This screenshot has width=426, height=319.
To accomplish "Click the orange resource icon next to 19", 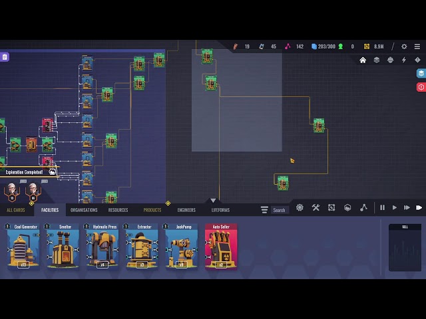I will coord(235,47).
